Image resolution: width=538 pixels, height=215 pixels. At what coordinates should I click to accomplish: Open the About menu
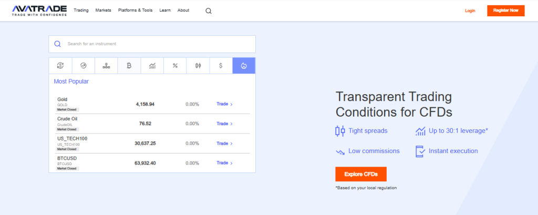tap(183, 11)
